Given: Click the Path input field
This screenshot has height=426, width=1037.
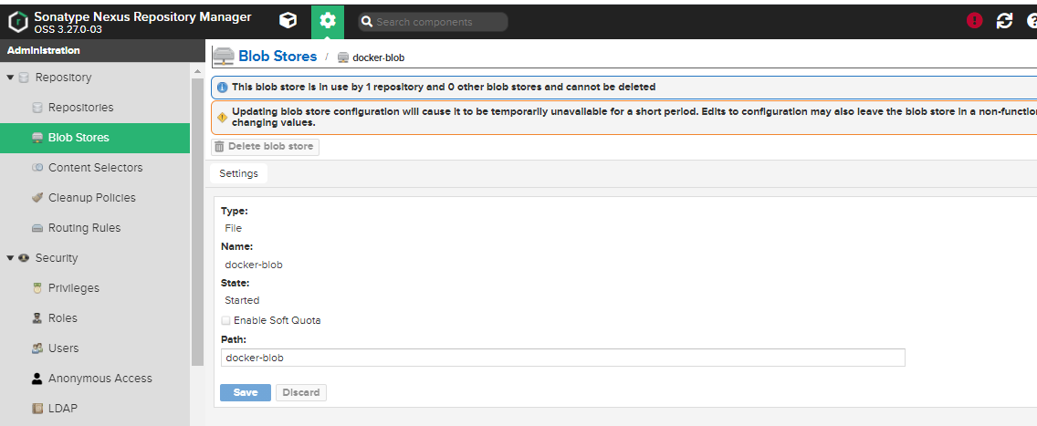Looking at the screenshot, I should pyautogui.click(x=563, y=358).
